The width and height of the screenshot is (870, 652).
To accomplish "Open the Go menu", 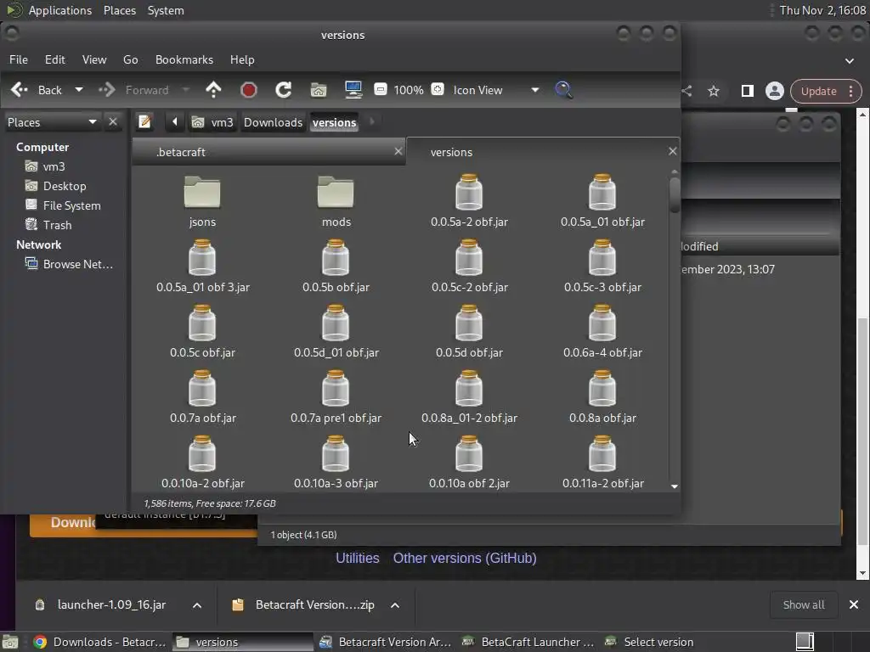I will 130,59.
